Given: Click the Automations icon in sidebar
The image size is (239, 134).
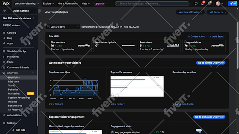Looking at the screenshot, I should 4,115.
